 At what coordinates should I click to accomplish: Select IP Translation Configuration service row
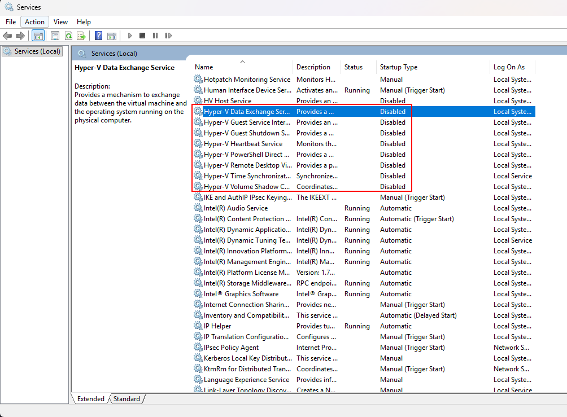pos(364,336)
